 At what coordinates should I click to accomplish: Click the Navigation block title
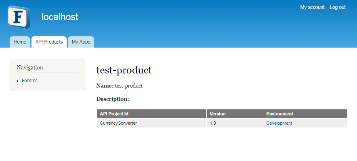(30, 67)
